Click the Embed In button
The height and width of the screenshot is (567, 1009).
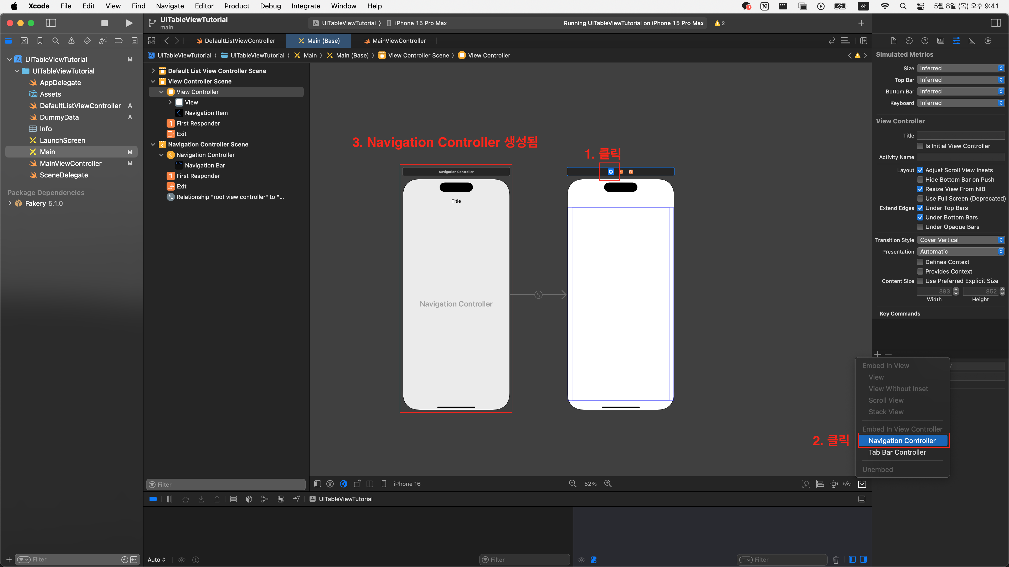862,484
